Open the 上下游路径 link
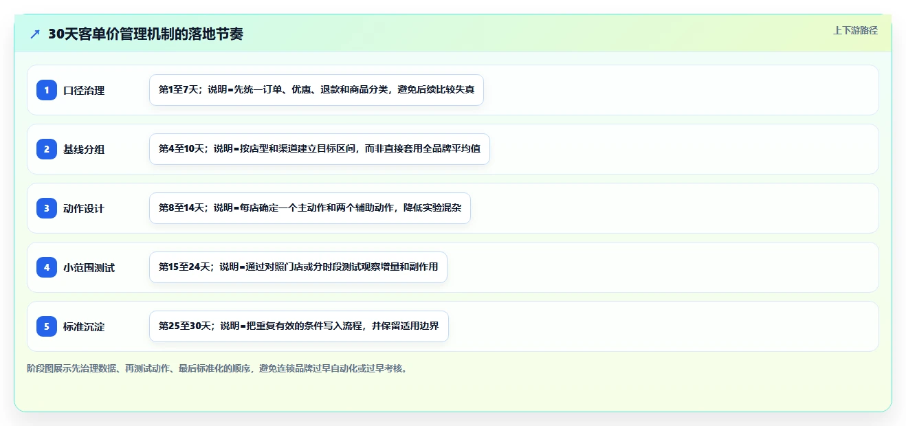This screenshot has height=426, width=906. point(855,30)
